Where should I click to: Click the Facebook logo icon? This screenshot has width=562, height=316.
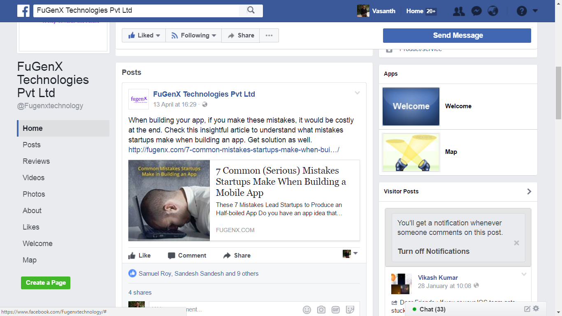click(x=23, y=11)
